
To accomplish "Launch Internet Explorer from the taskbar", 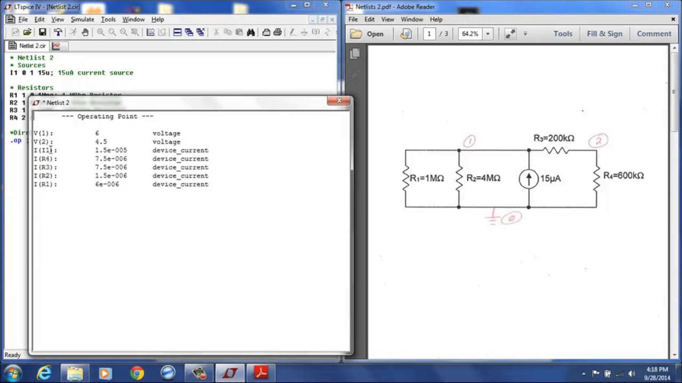I will [44, 373].
